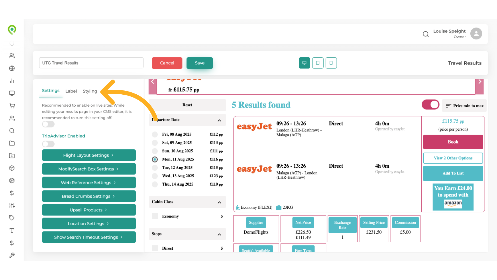Click the Save button

[200, 63]
